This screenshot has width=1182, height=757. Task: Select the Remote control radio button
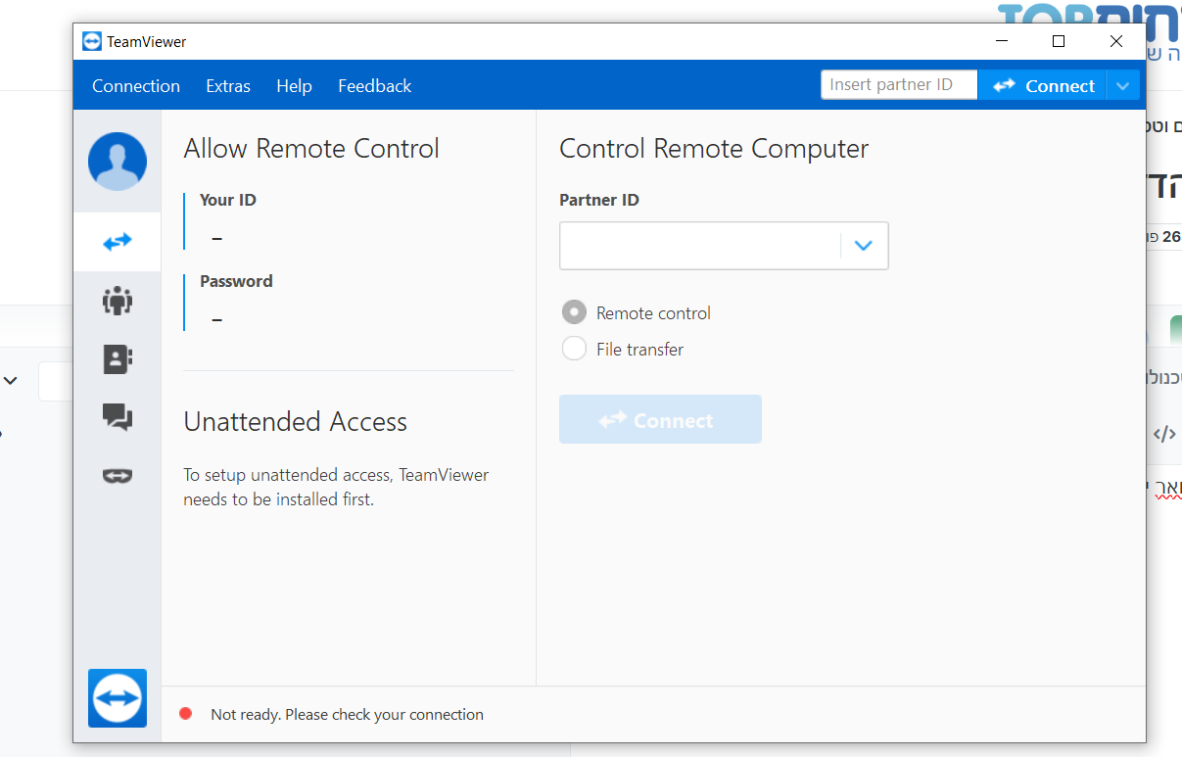click(x=574, y=313)
